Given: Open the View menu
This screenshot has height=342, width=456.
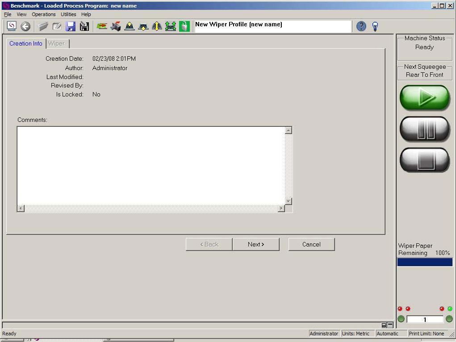Looking at the screenshot, I should 21,14.
